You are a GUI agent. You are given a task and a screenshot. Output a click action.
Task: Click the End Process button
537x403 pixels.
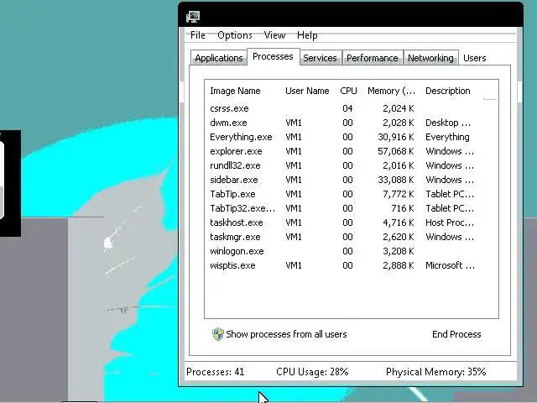(456, 334)
